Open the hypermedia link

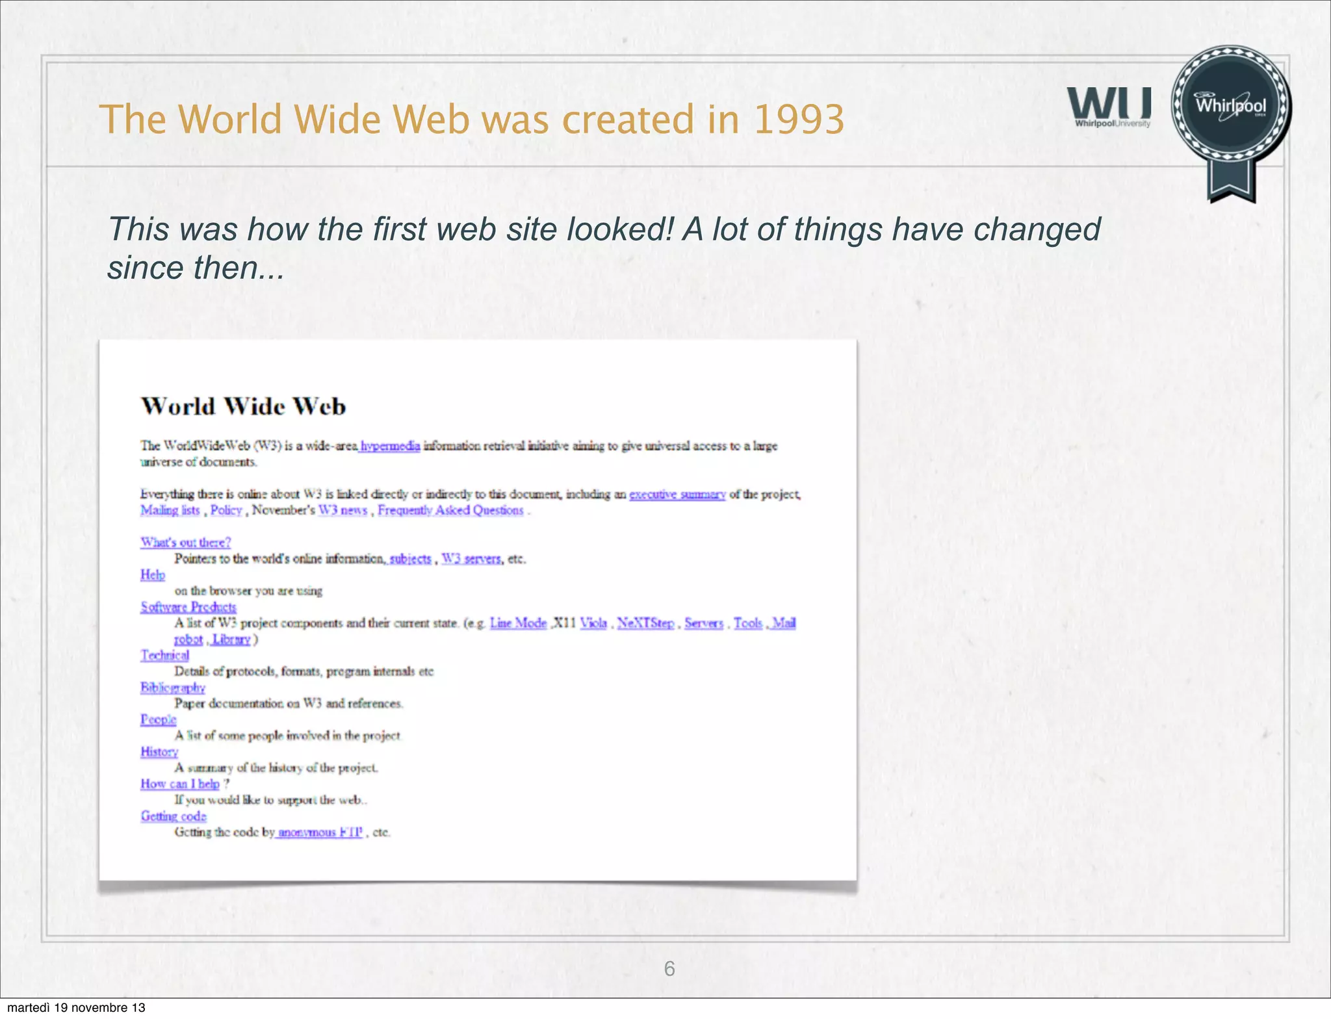390,446
